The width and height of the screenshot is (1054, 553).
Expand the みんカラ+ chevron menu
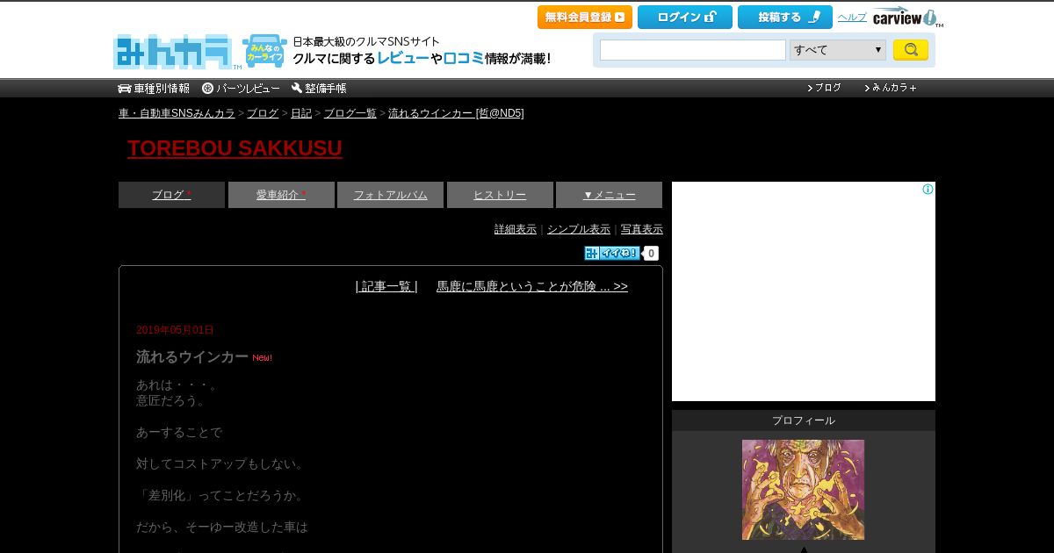pos(891,88)
